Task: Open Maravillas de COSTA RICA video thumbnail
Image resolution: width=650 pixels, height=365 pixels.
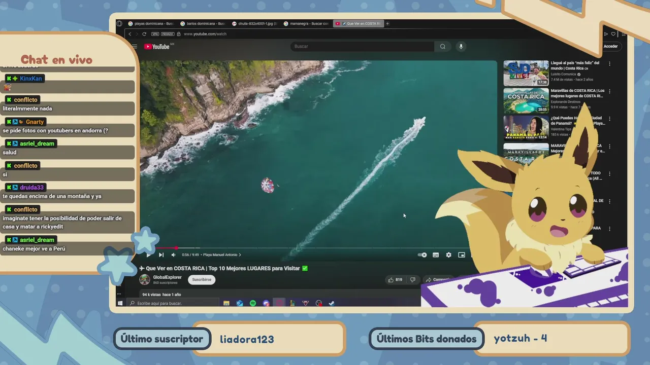Action: pyautogui.click(x=526, y=101)
